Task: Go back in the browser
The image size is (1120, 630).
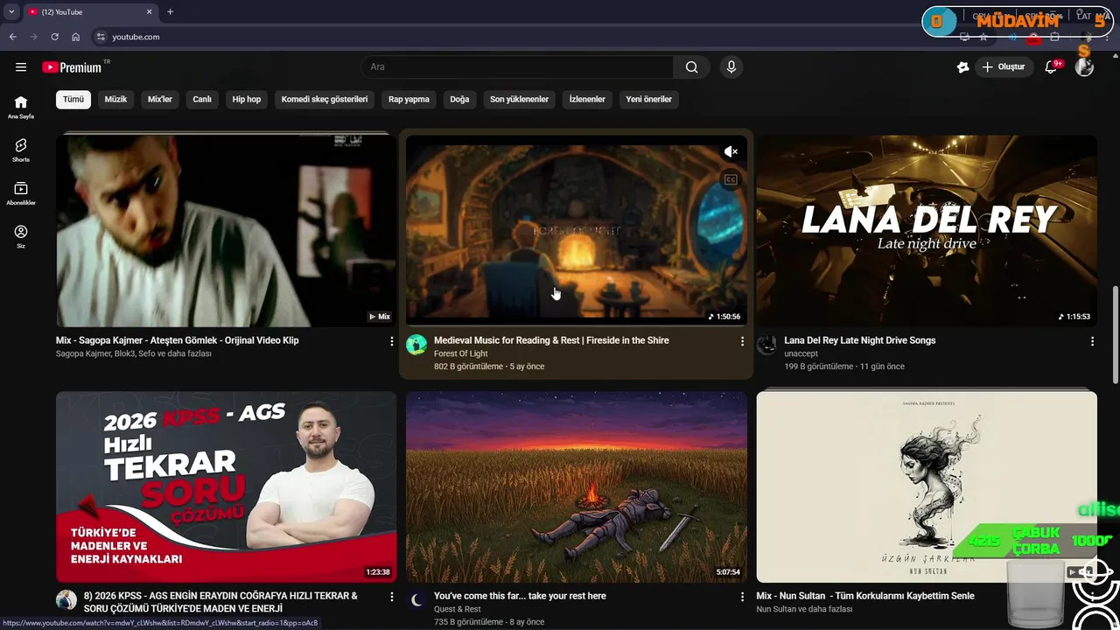Action: coord(12,37)
